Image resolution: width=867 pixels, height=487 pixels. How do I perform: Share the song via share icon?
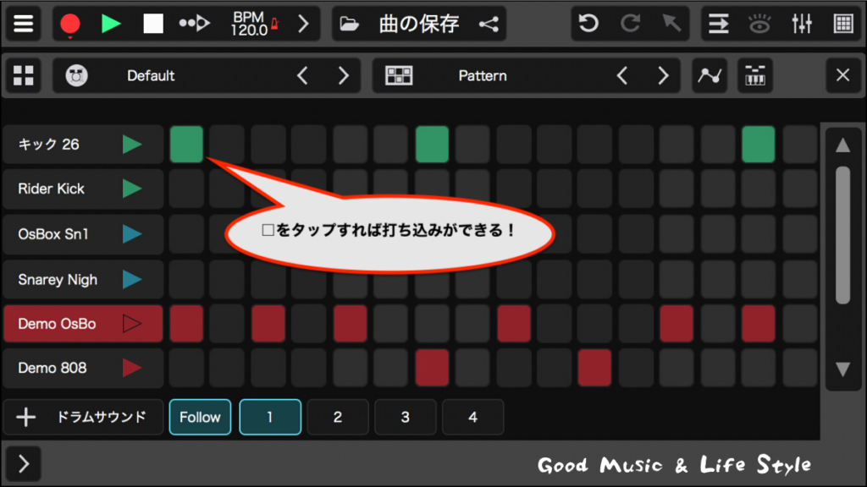tap(489, 24)
